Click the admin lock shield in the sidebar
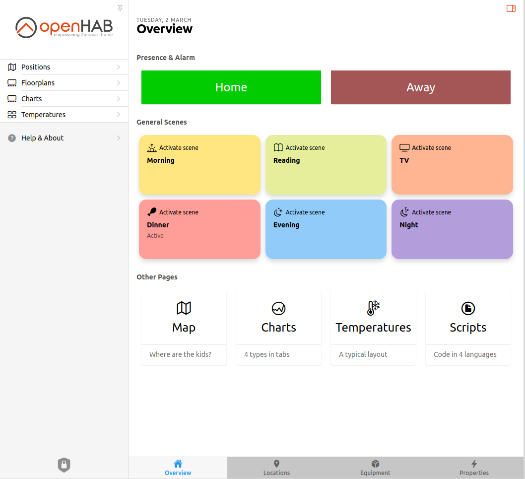 coord(64,465)
